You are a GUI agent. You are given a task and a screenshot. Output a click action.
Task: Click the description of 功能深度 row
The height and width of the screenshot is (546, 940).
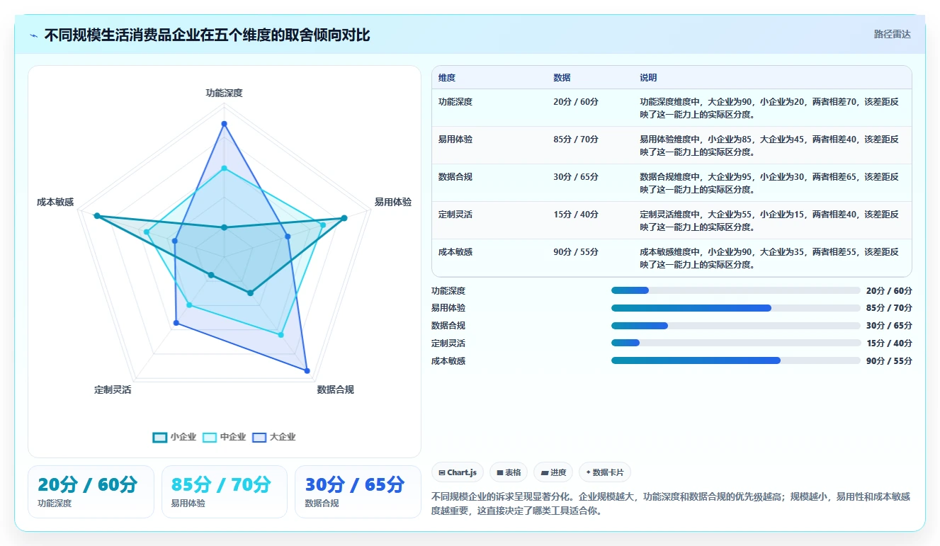tap(769, 108)
